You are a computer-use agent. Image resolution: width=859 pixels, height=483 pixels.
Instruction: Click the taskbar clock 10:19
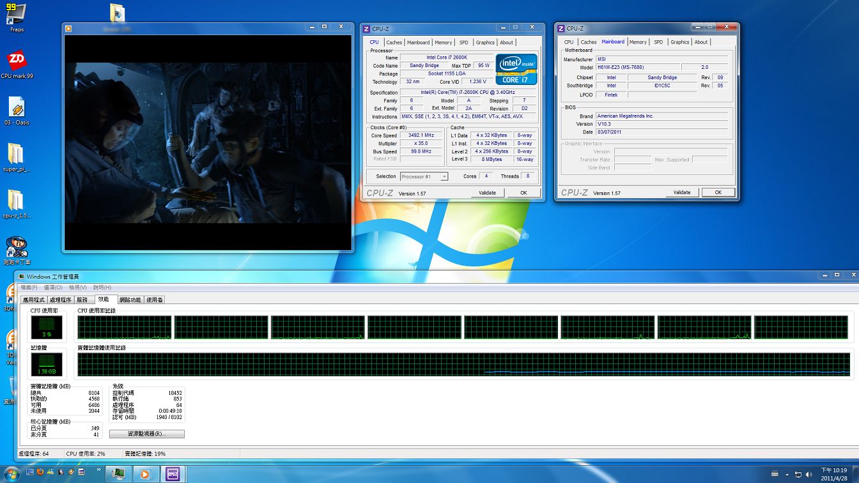tap(834, 473)
